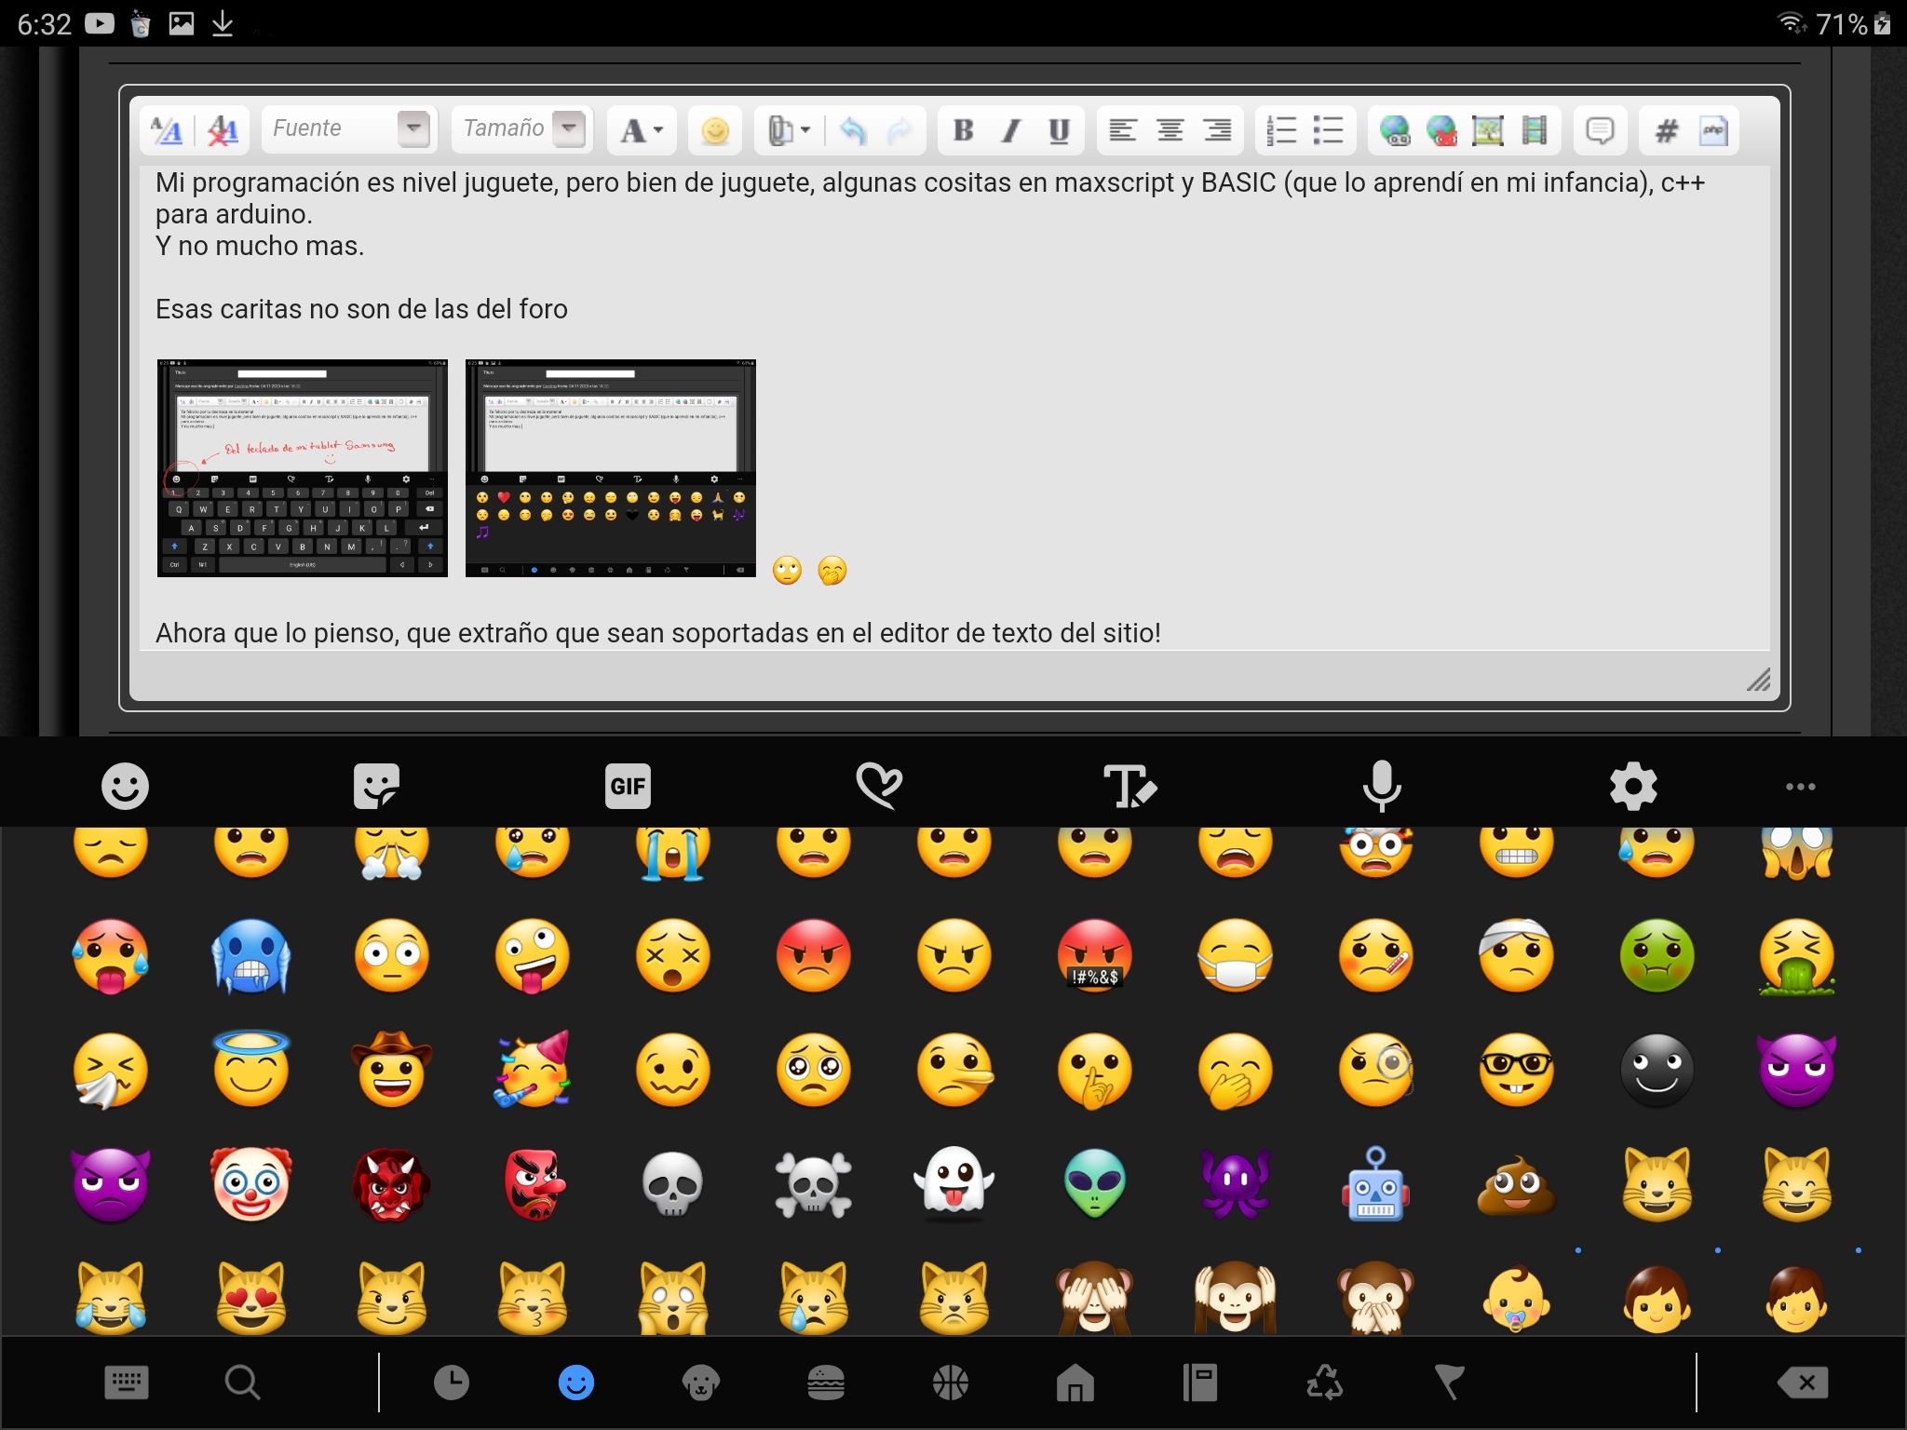Open the forum smilies picker
The height and width of the screenshot is (1430, 1907).
[x=714, y=130]
